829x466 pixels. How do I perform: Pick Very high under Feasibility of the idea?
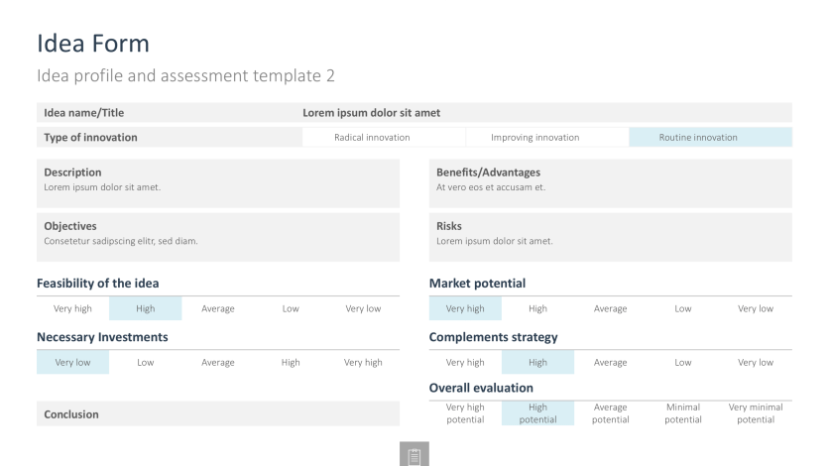73,308
